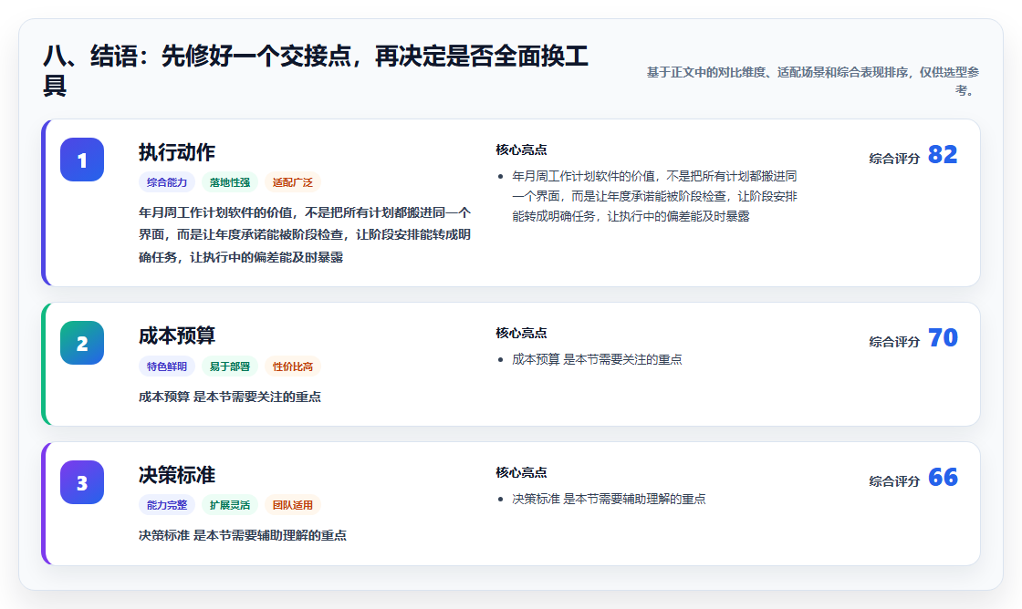Image resolution: width=1022 pixels, height=609 pixels.
Task: Click the score value 70
Action: 943,338
